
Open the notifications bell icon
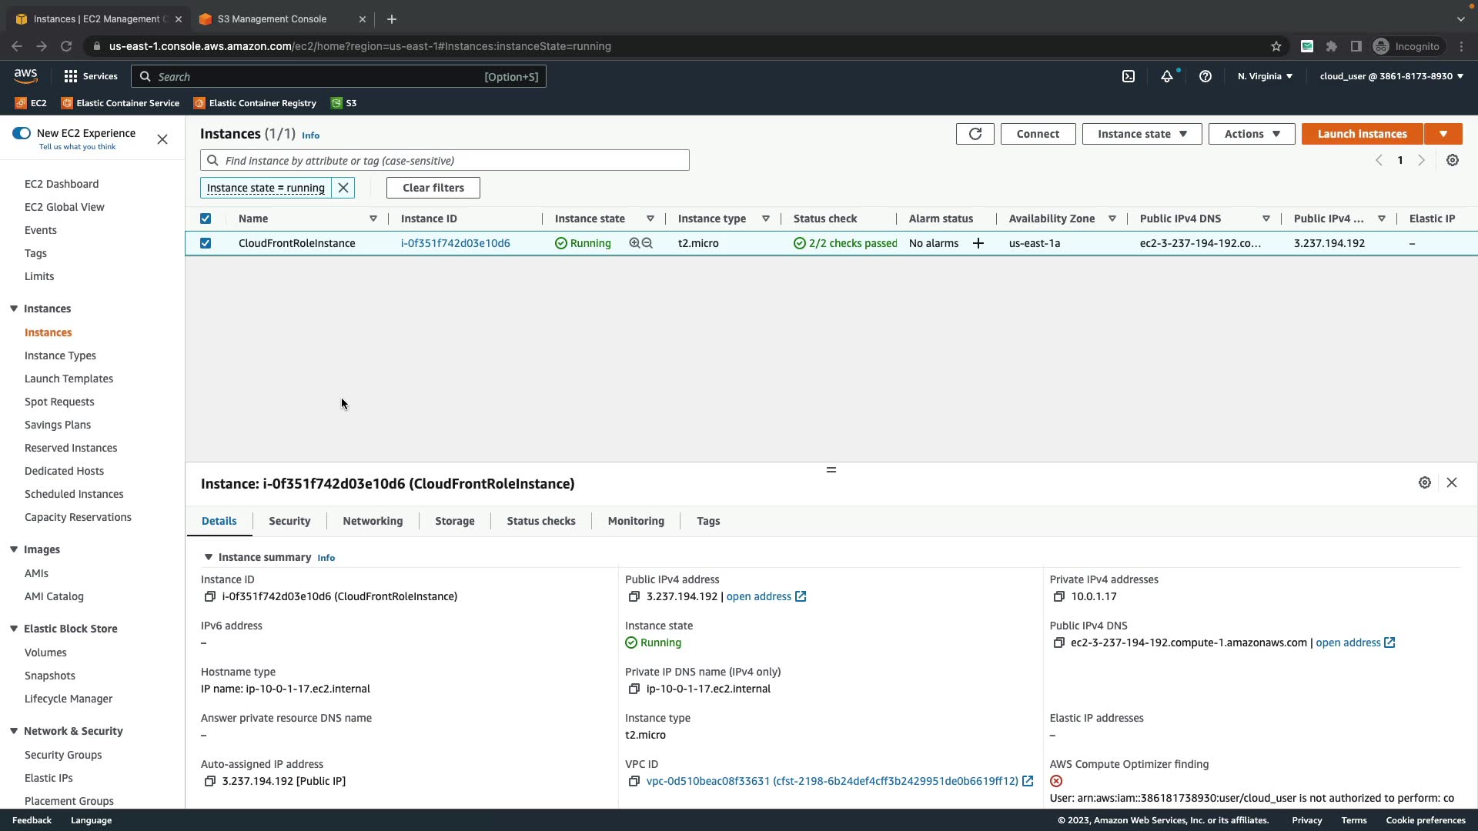(x=1167, y=76)
